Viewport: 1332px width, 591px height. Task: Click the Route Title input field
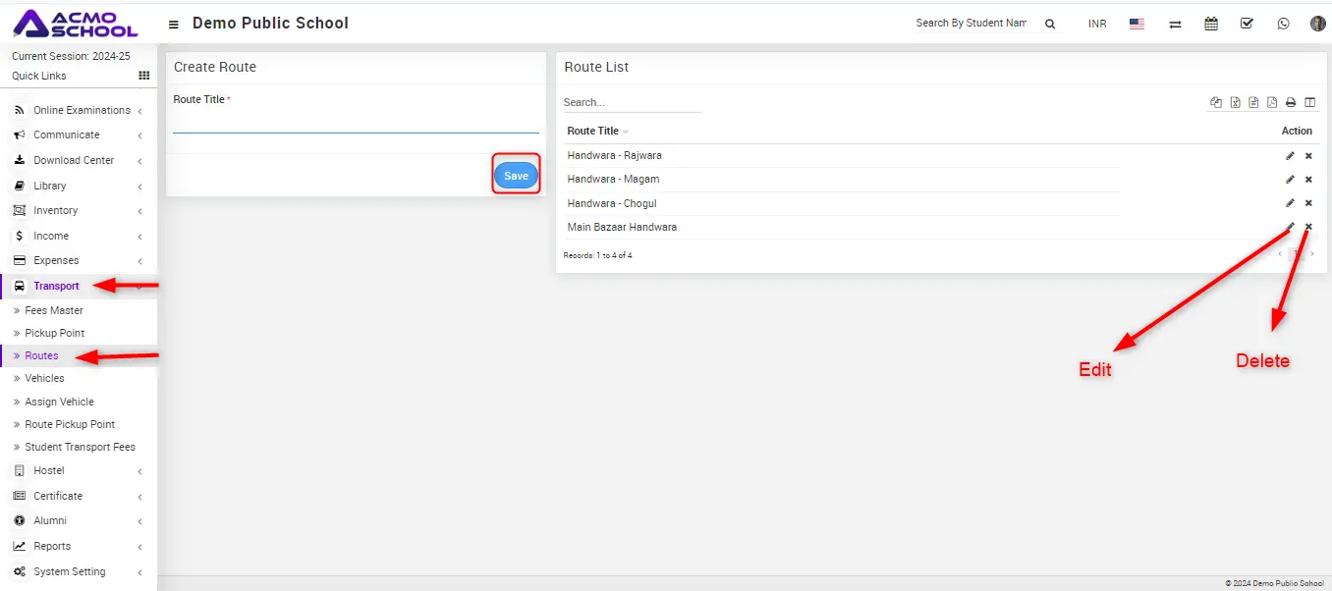click(x=356, y=122)
